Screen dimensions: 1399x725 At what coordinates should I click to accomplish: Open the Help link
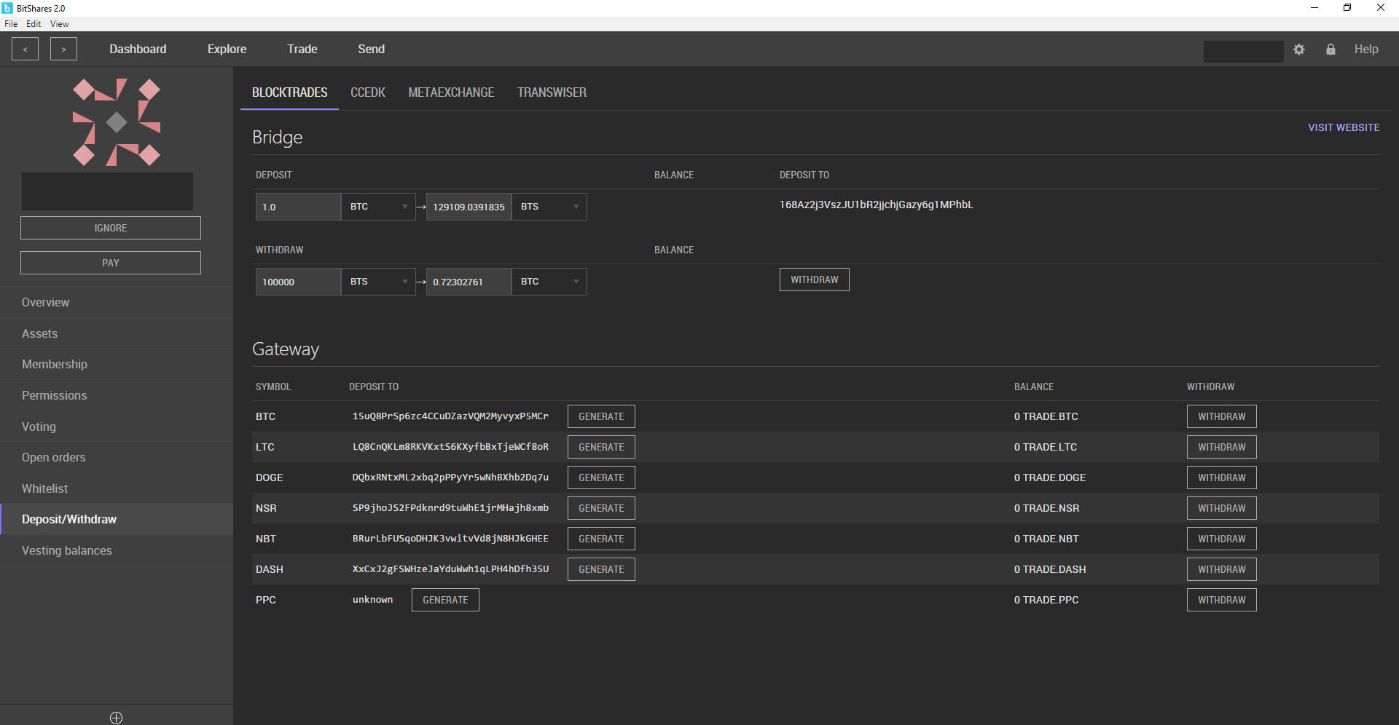pos(1366,49)
